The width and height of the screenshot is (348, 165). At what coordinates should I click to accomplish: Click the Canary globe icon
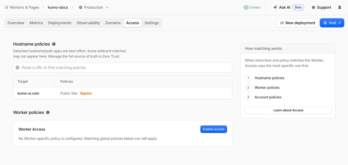(x=246, y=7)
